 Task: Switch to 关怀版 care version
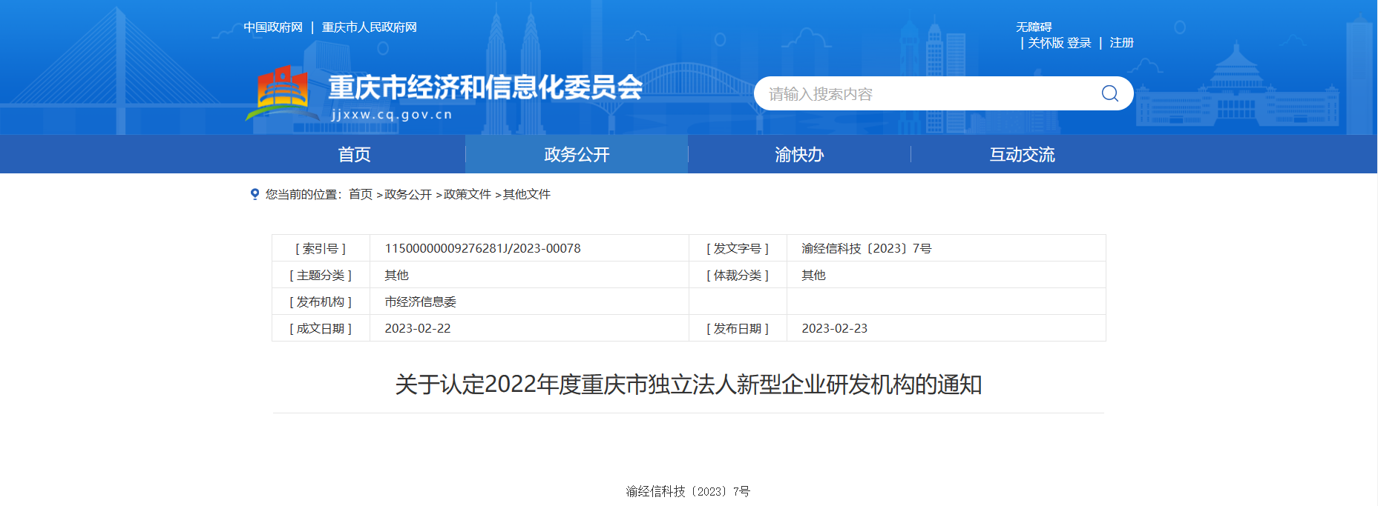[x=1046, y=43]
